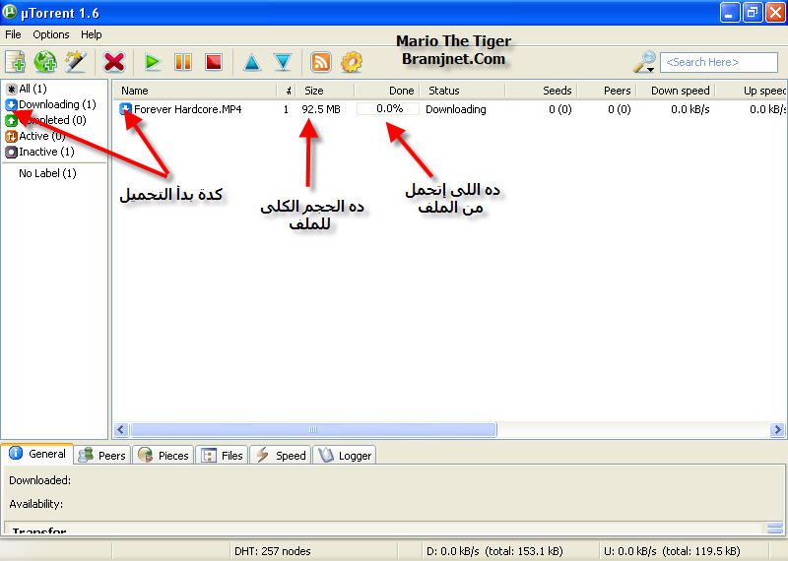Move torrent up queue with up arrow
This screenshot has width=788, height=561.
point(252,62)
